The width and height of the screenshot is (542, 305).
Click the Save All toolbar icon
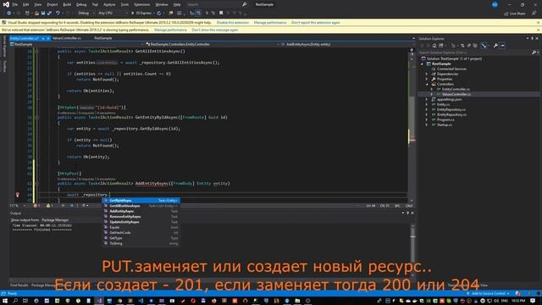[49, 14]
